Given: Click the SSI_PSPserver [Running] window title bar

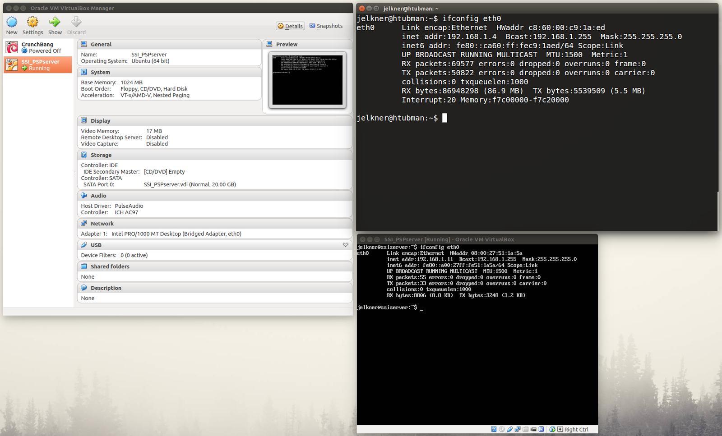Looking at the screenshot, I should (477, 239).
